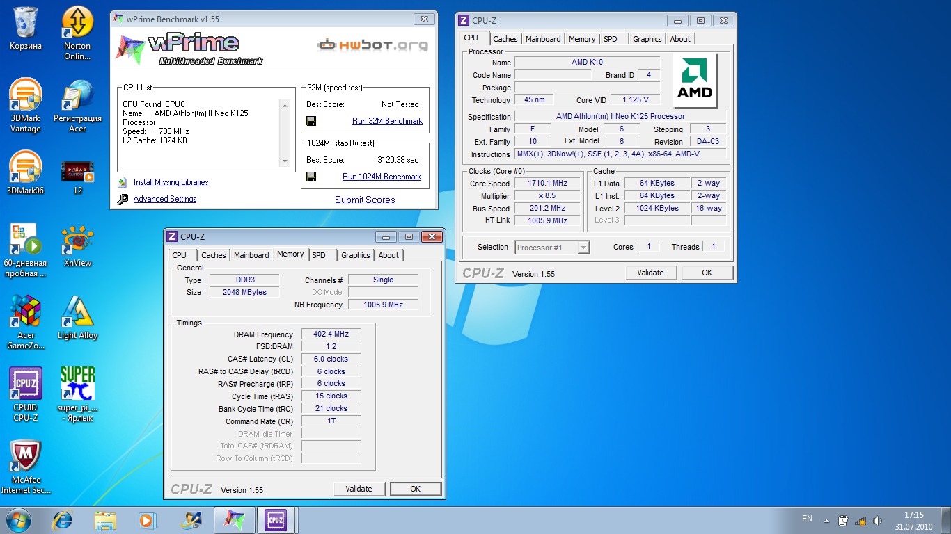
Task: Click the network signal tray icon
Action: pyautogui.click(x=860, y=520)
